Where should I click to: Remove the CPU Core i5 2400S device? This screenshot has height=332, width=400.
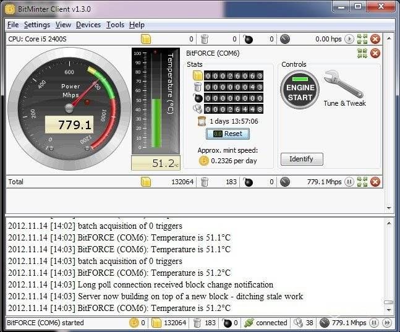coord(375,39)
